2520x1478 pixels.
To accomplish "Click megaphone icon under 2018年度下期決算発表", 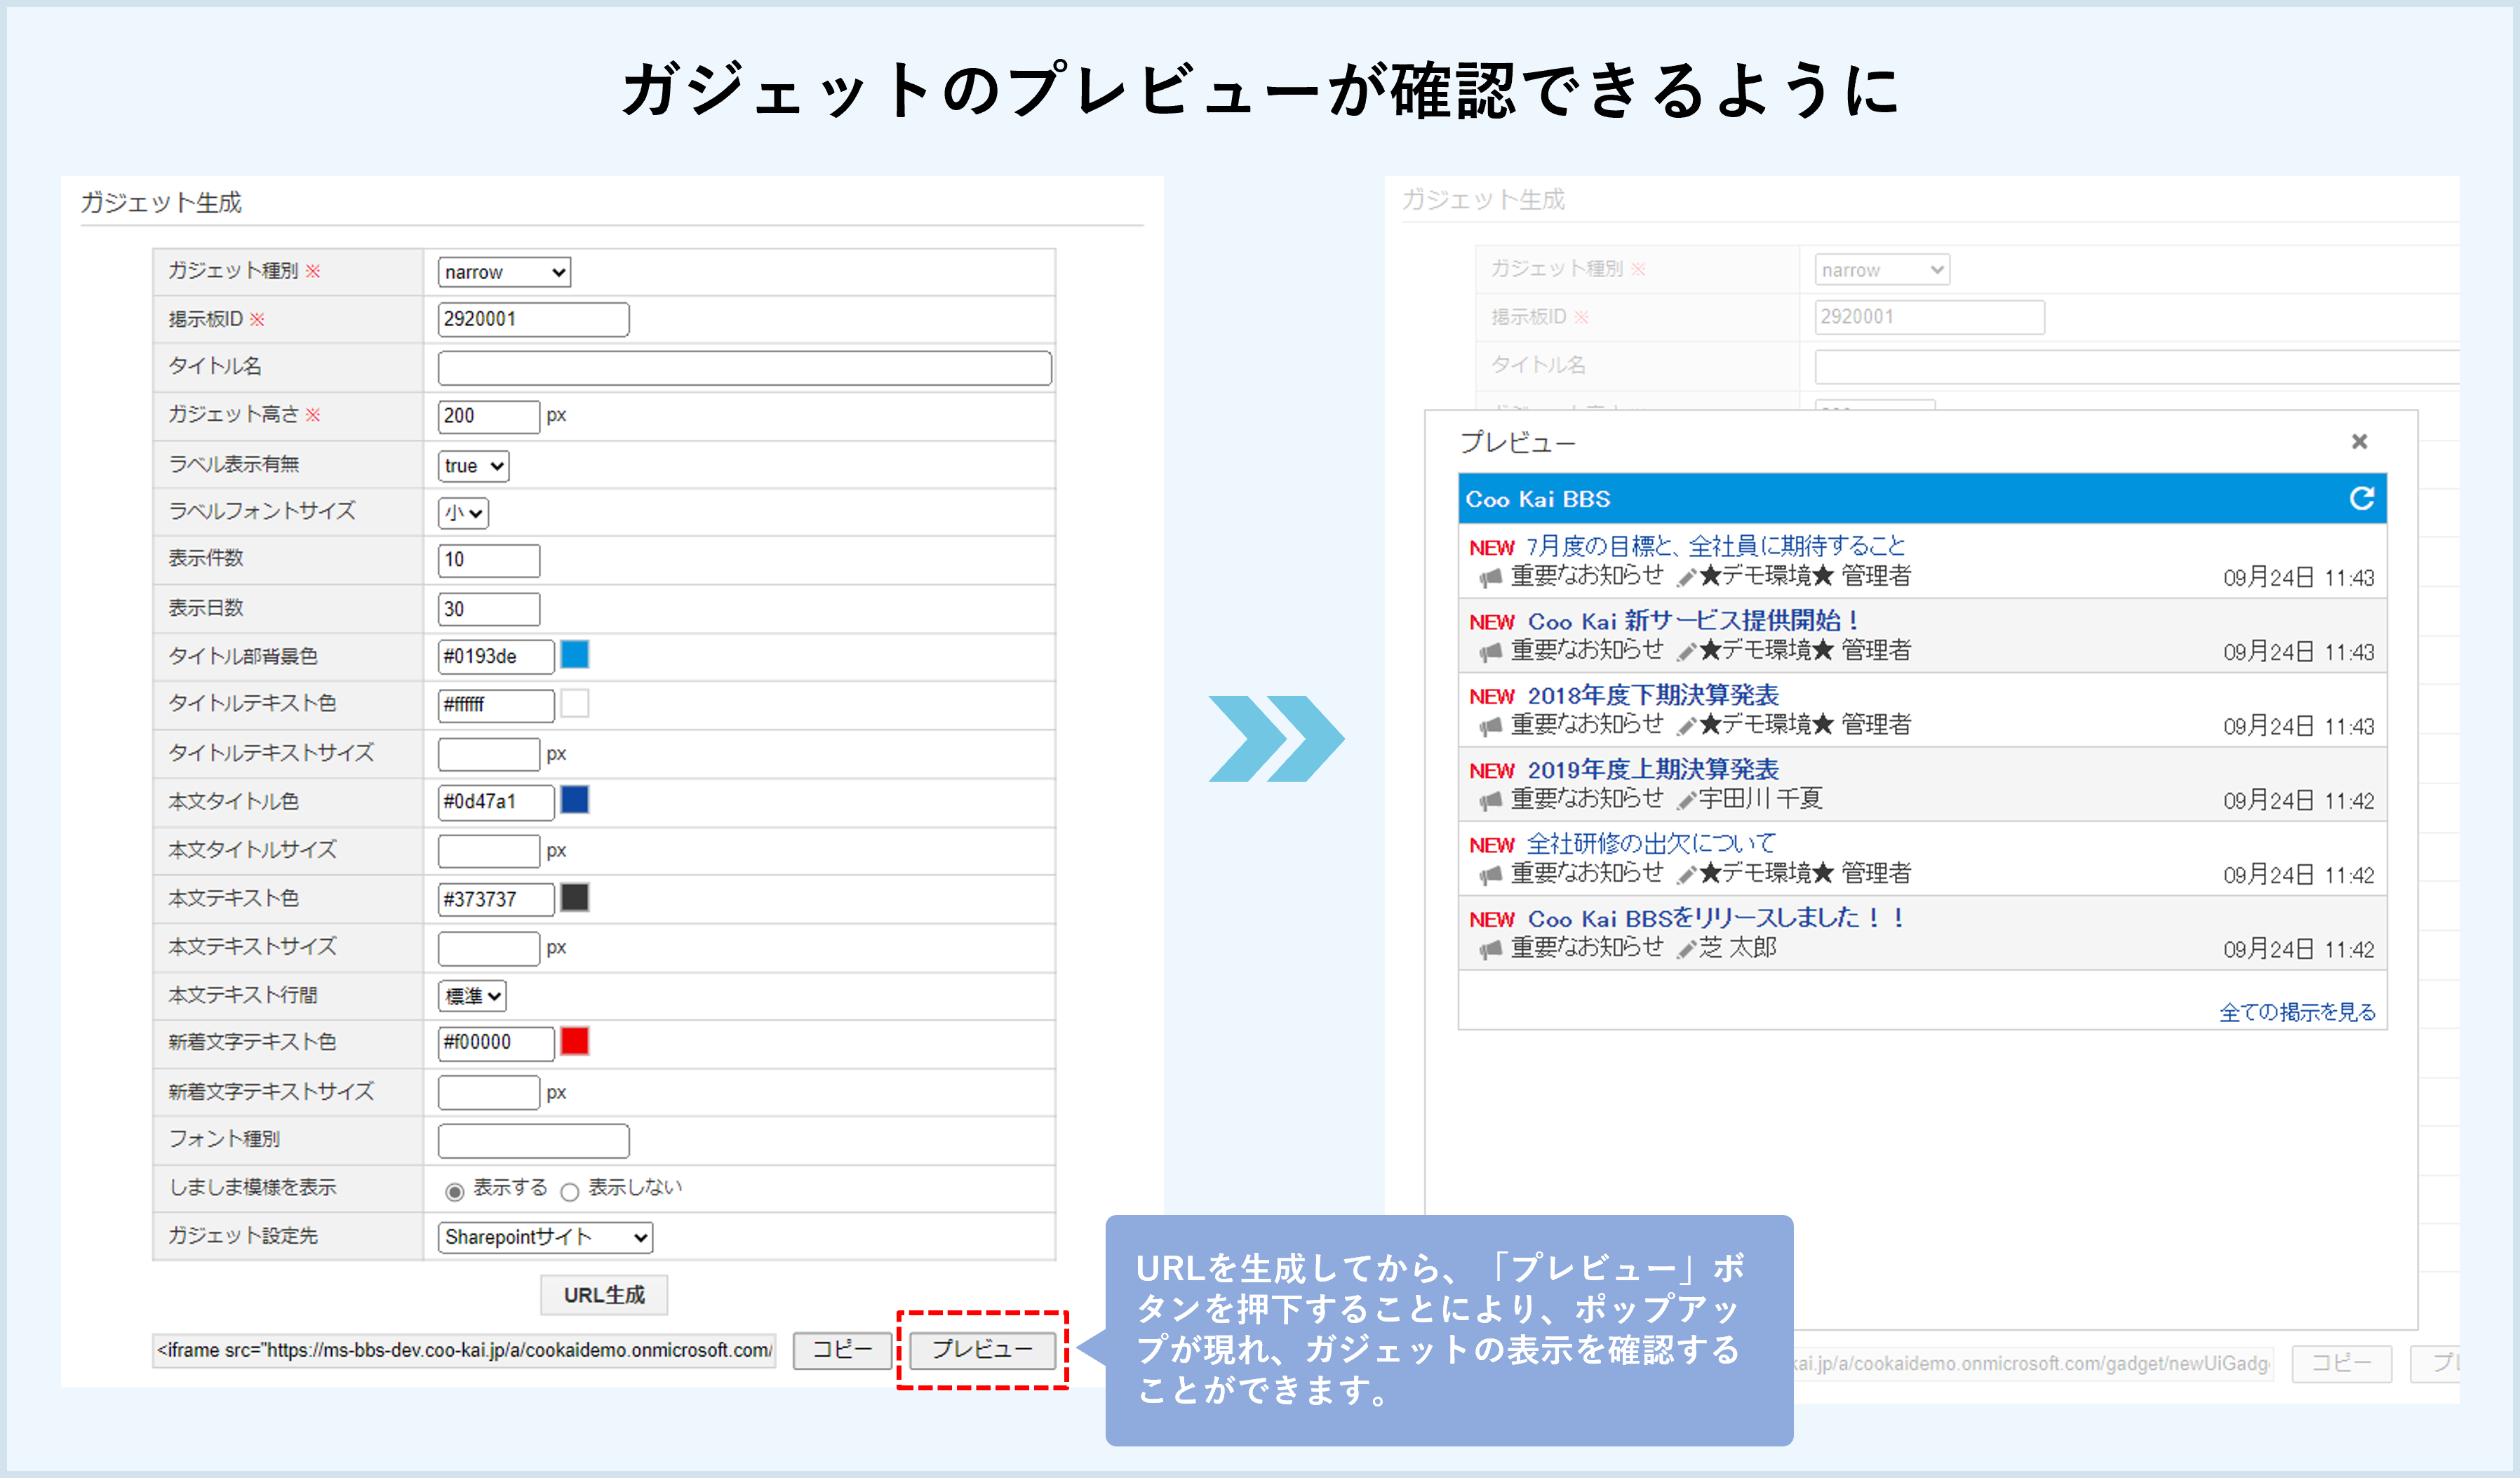I will coord(1490,725).
